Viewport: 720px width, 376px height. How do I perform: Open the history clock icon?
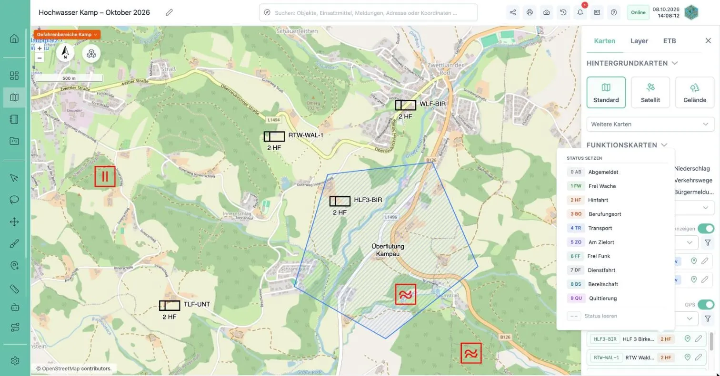click(x=563, y=12)
